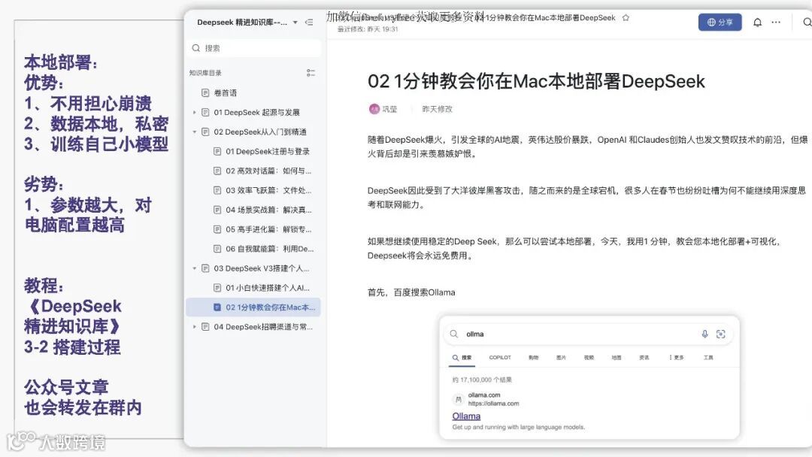812x457 pixels.
Task: Click document icon beside 06 自我赋能篇
Action: click(217, 249)
